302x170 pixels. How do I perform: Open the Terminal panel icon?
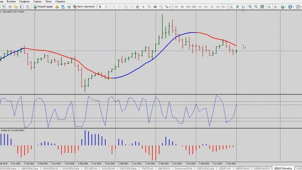(22, 7)
